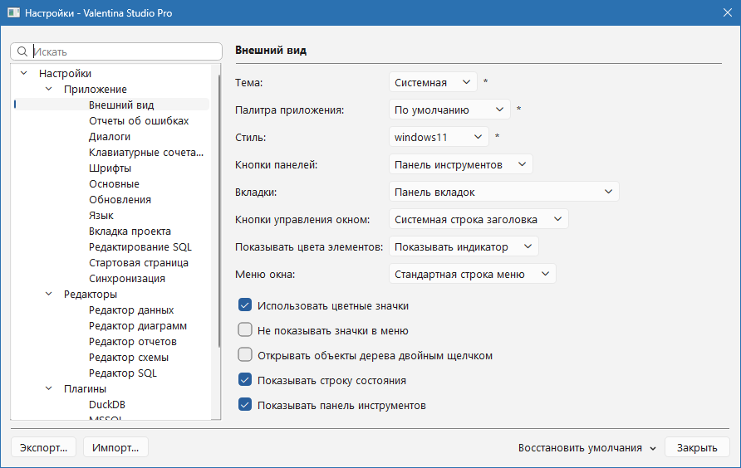Open Обновления settings page
741x468 pixels.
[x=120, y=199]
